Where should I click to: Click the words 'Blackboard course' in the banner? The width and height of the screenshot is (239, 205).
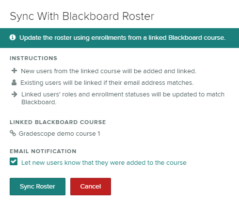coord(197,38)
